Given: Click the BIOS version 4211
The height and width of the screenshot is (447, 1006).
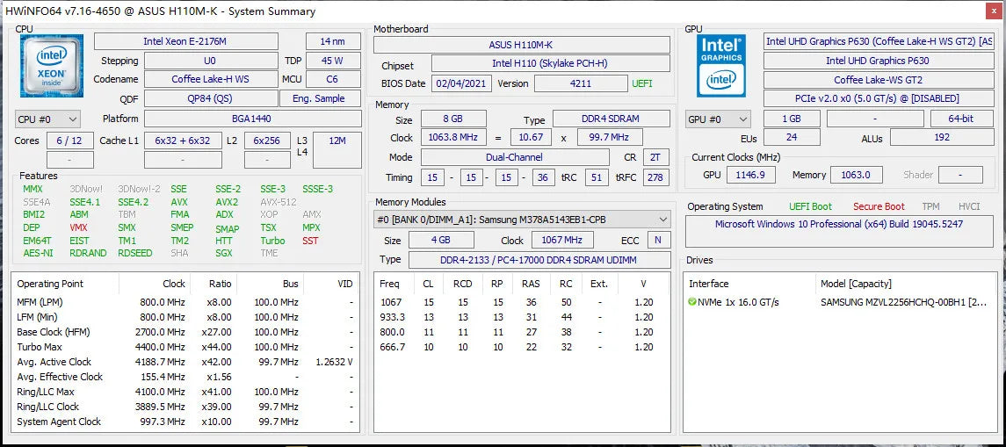Looking at the screenshot, I should [x=582, y=83].
